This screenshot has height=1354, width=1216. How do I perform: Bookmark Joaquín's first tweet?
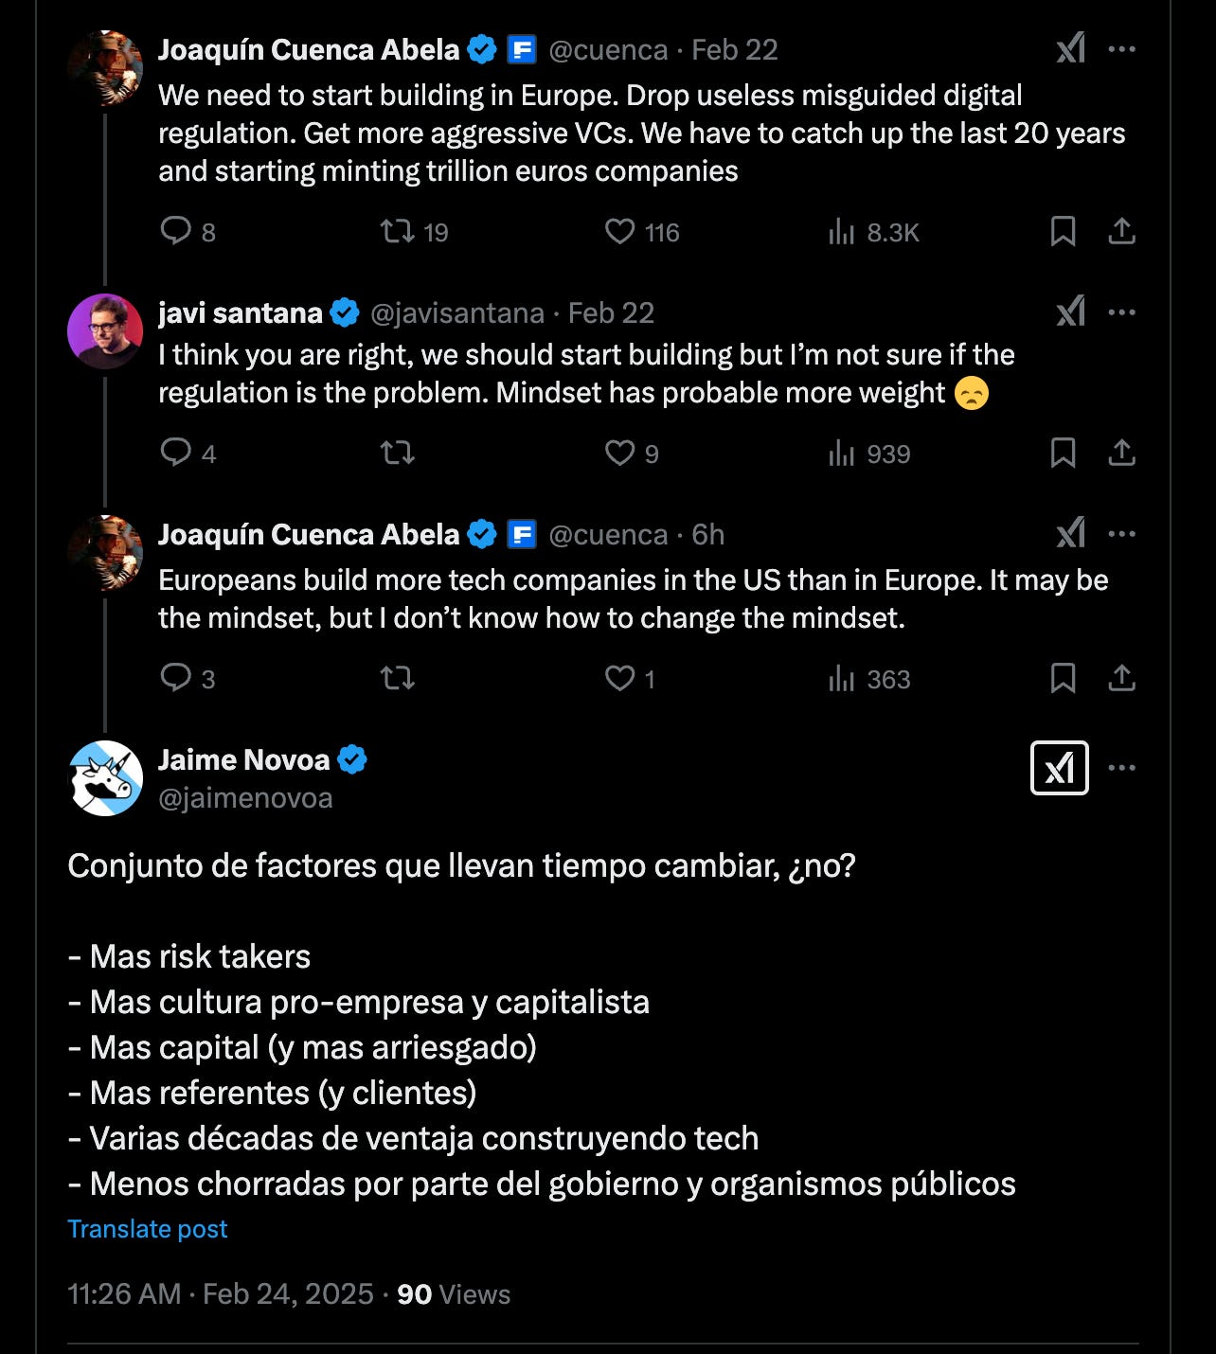pos(1063,231)
